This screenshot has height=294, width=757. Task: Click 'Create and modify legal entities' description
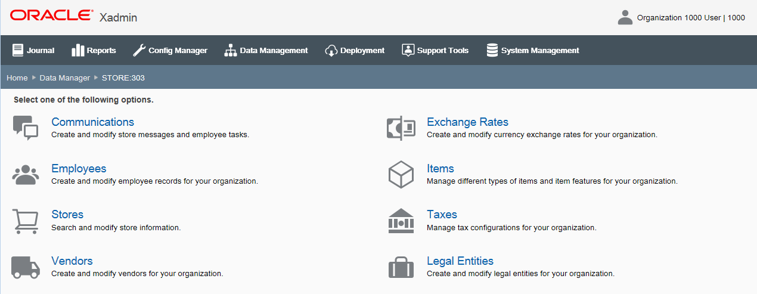click(x=520, y=274)
